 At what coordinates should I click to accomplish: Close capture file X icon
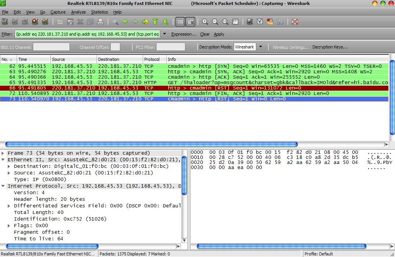[80, 22]
